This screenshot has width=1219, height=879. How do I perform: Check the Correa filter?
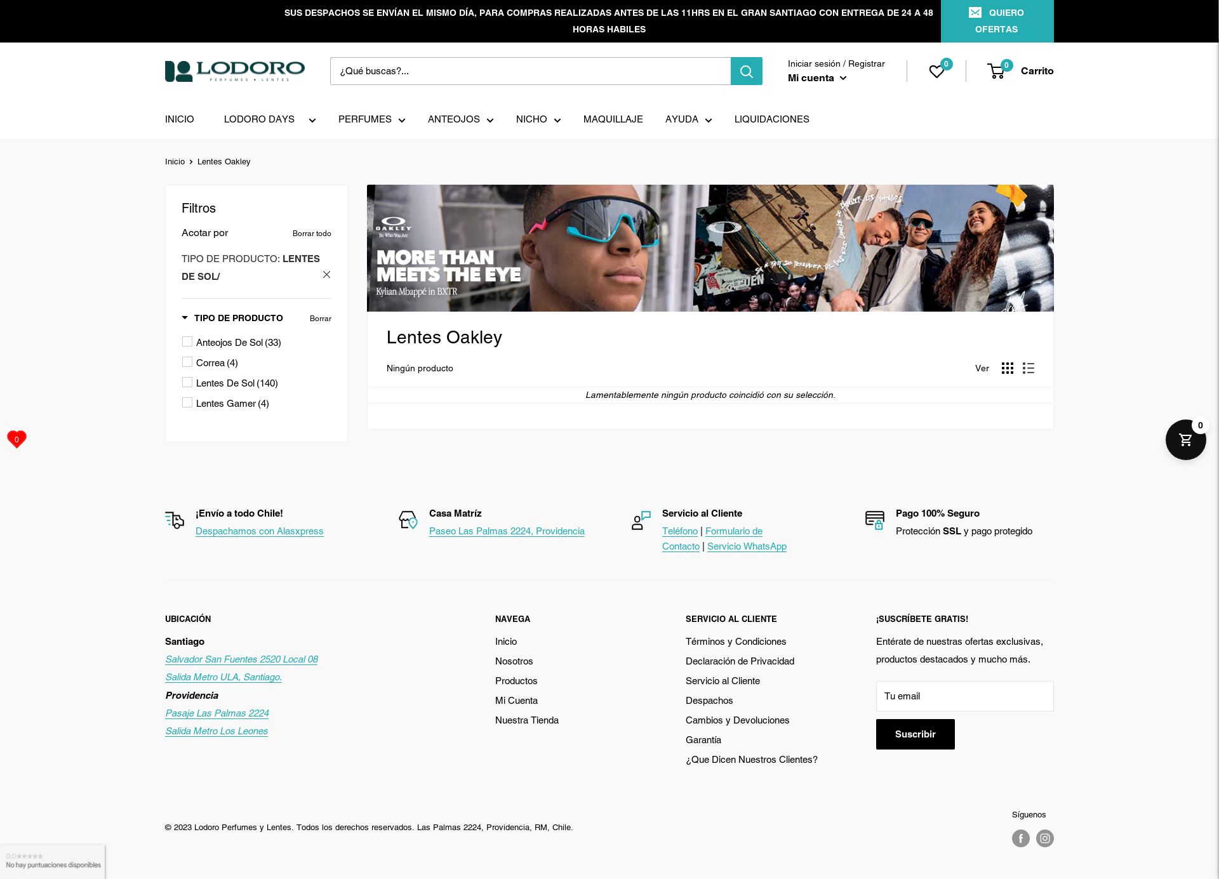pyautogui.click(x=187, y=362)
